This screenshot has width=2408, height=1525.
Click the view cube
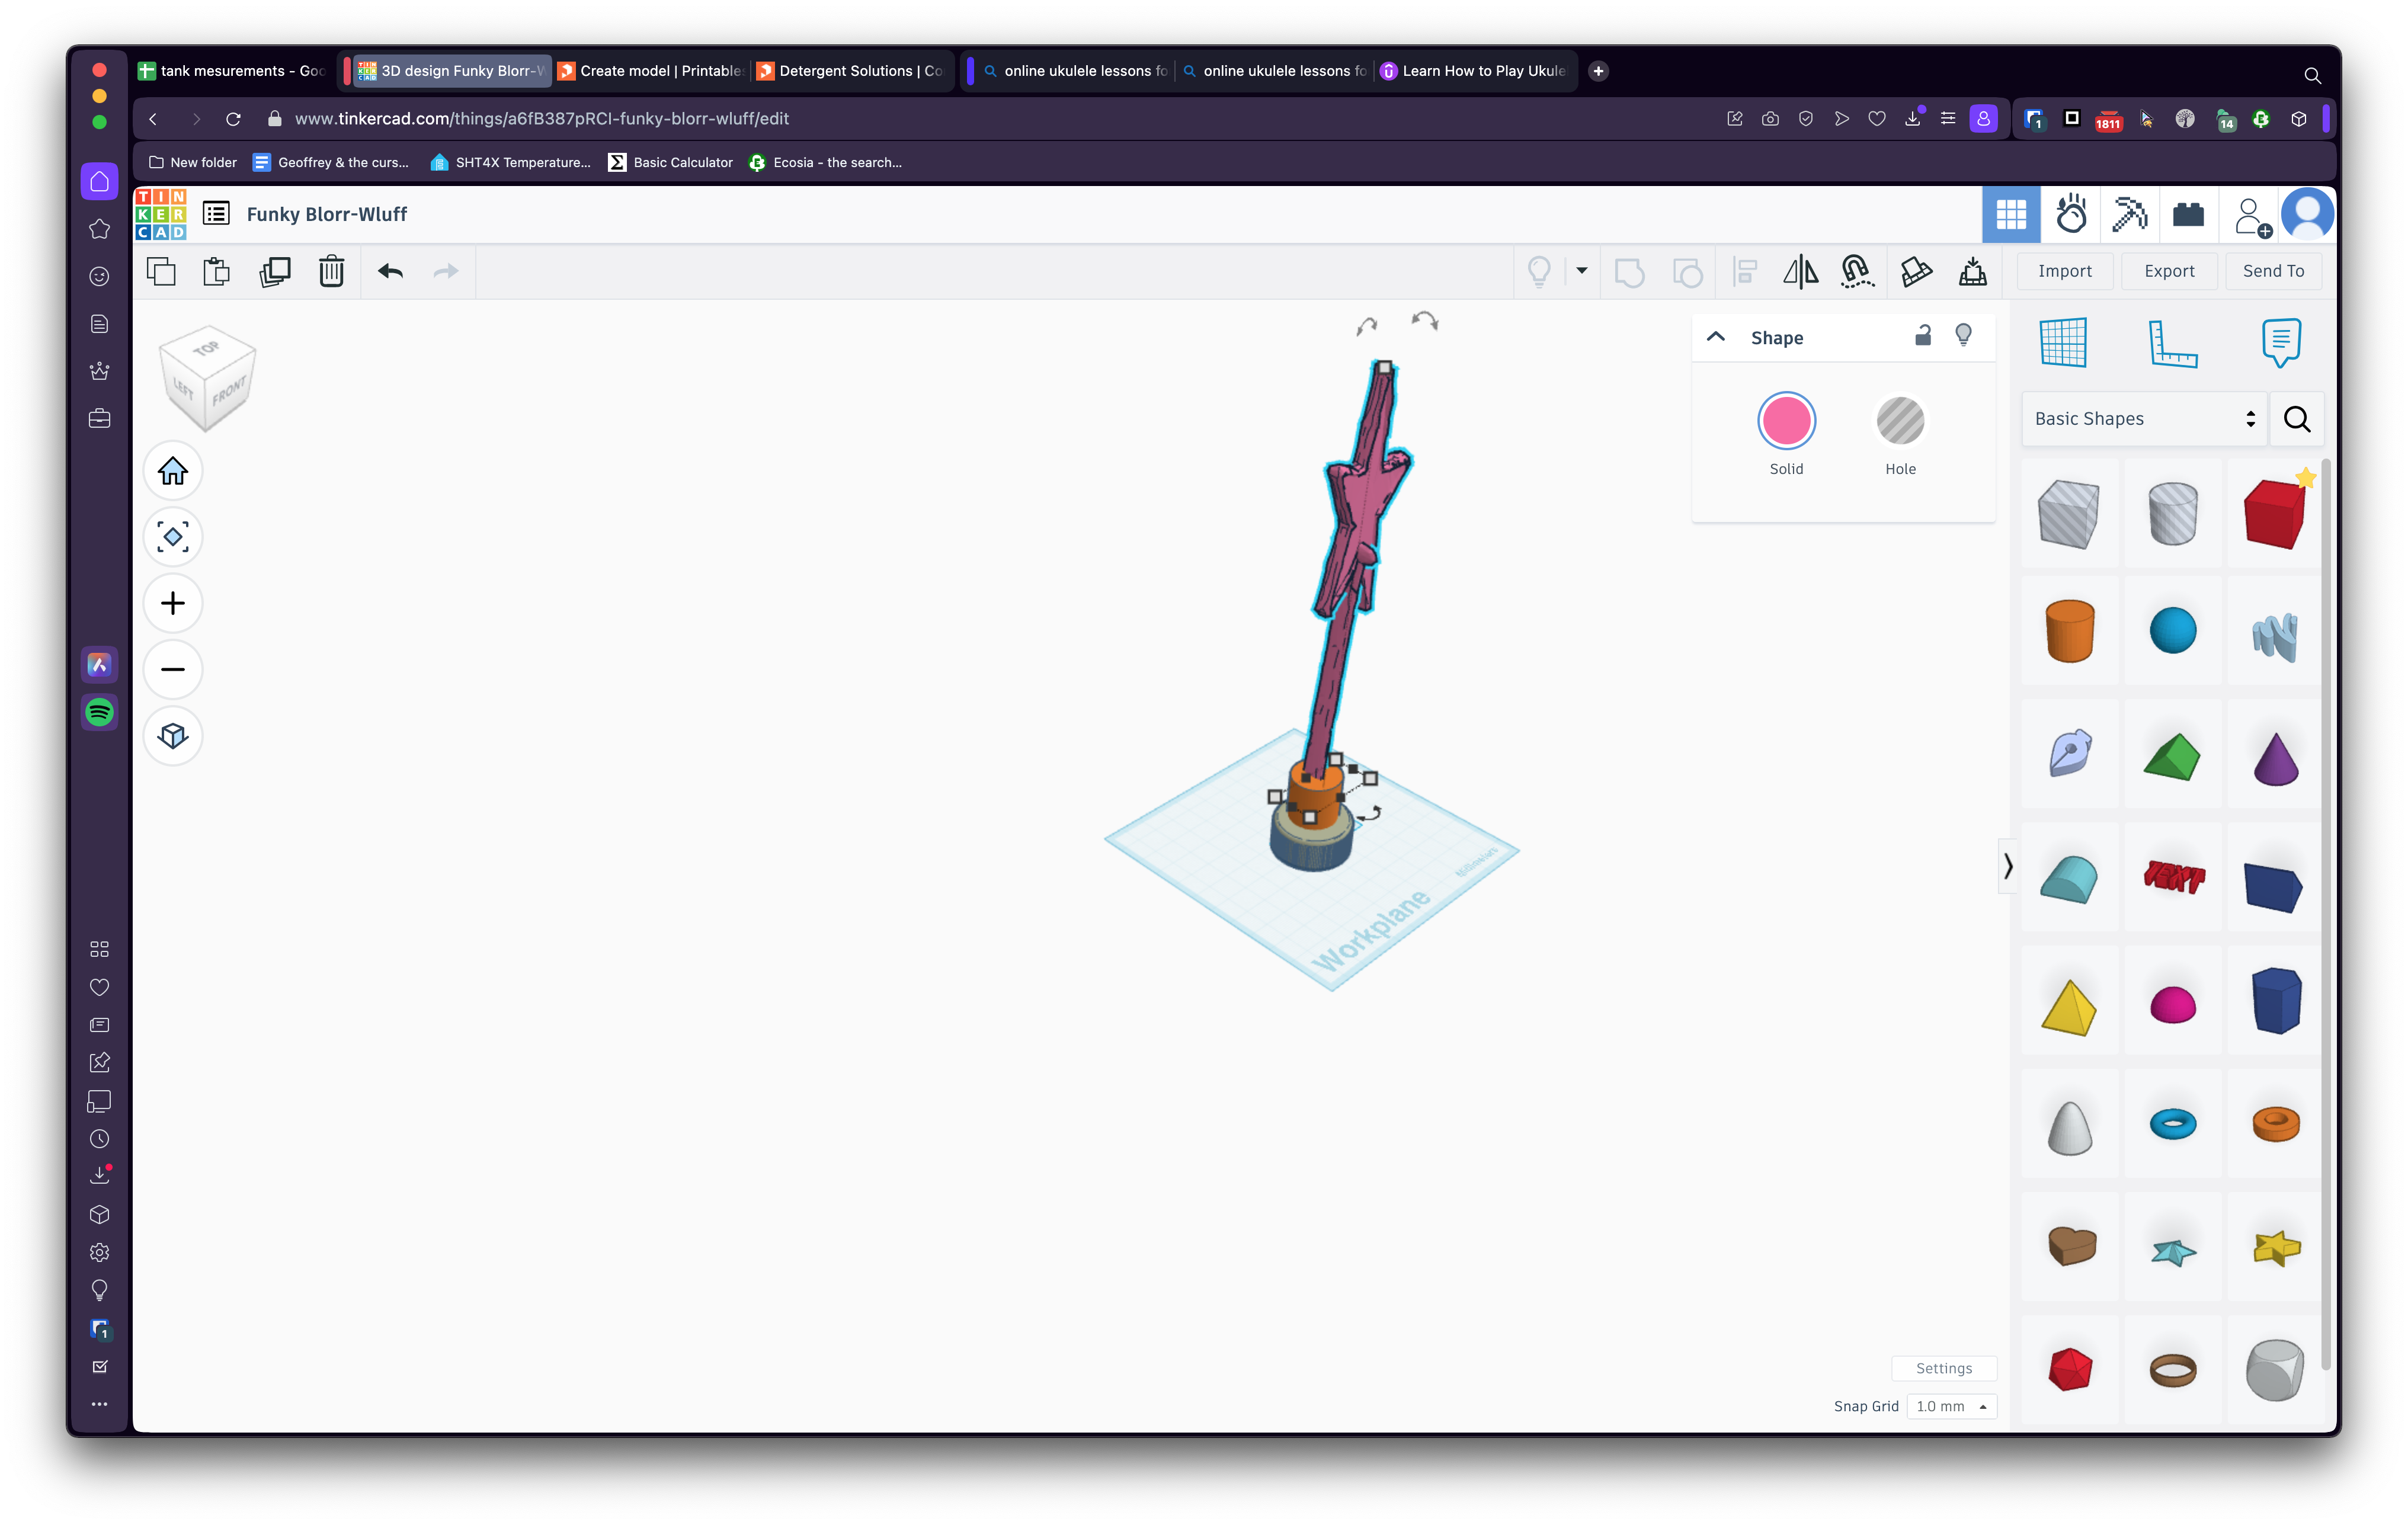click(x=208, y=379)
